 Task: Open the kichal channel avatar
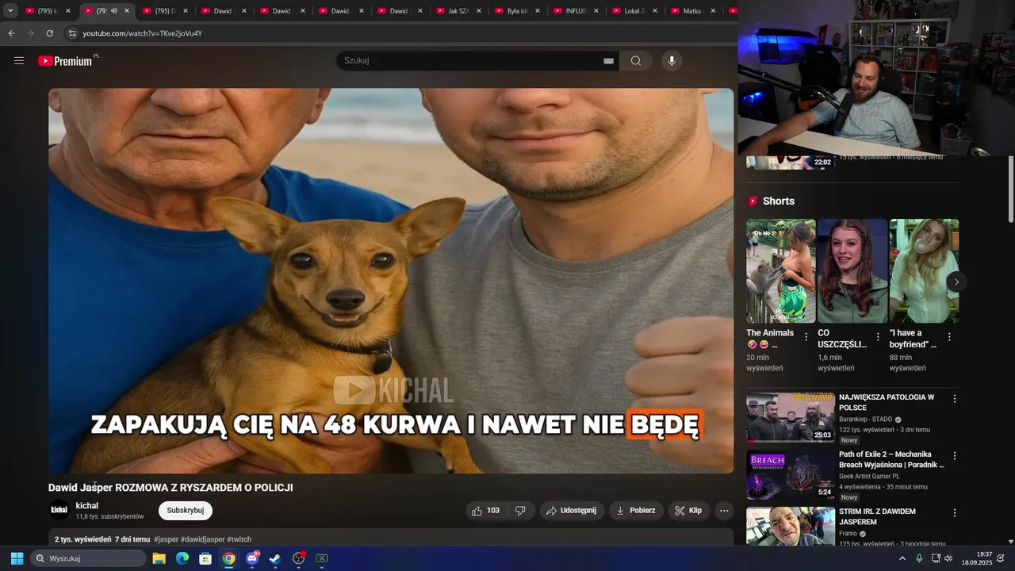(x=59, y=510)
